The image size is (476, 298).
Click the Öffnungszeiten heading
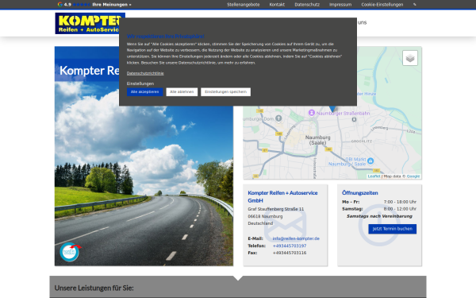[359, 193]
